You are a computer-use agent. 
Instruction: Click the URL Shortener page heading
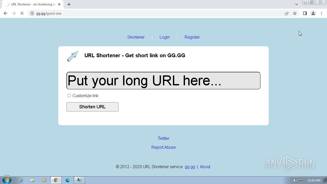[x=135, y=55]
